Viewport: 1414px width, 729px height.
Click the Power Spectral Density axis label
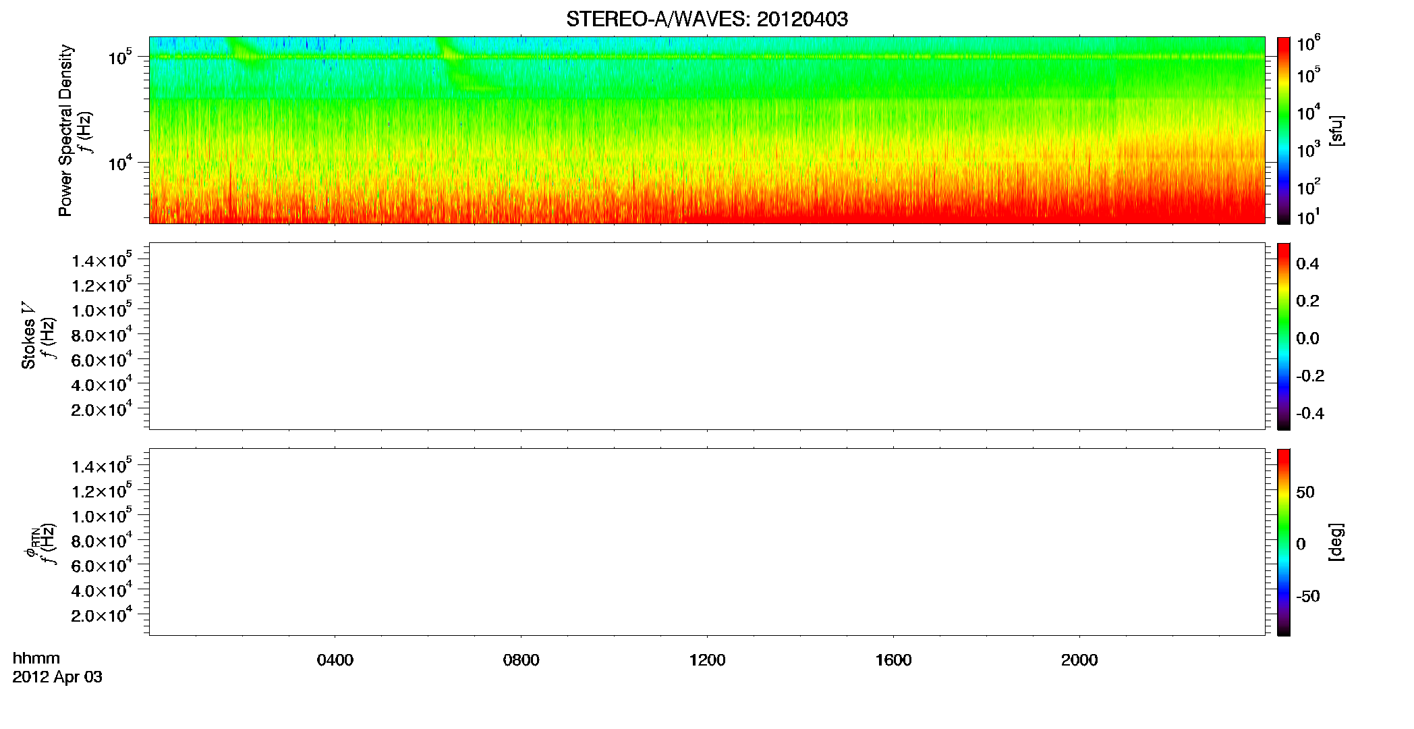coord(65,130)
